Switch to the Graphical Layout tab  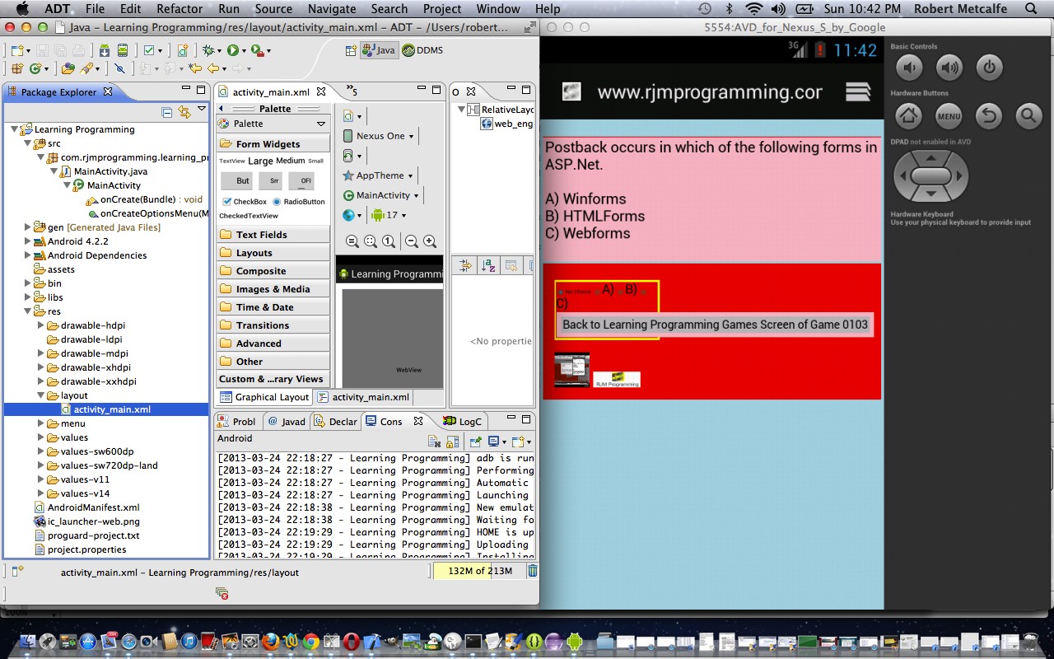(x=264, y=397)
